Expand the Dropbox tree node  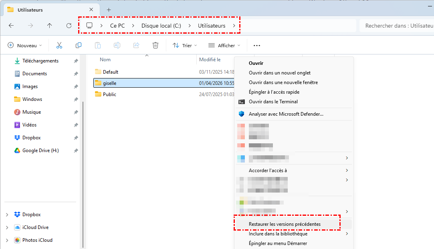[7, 215]
